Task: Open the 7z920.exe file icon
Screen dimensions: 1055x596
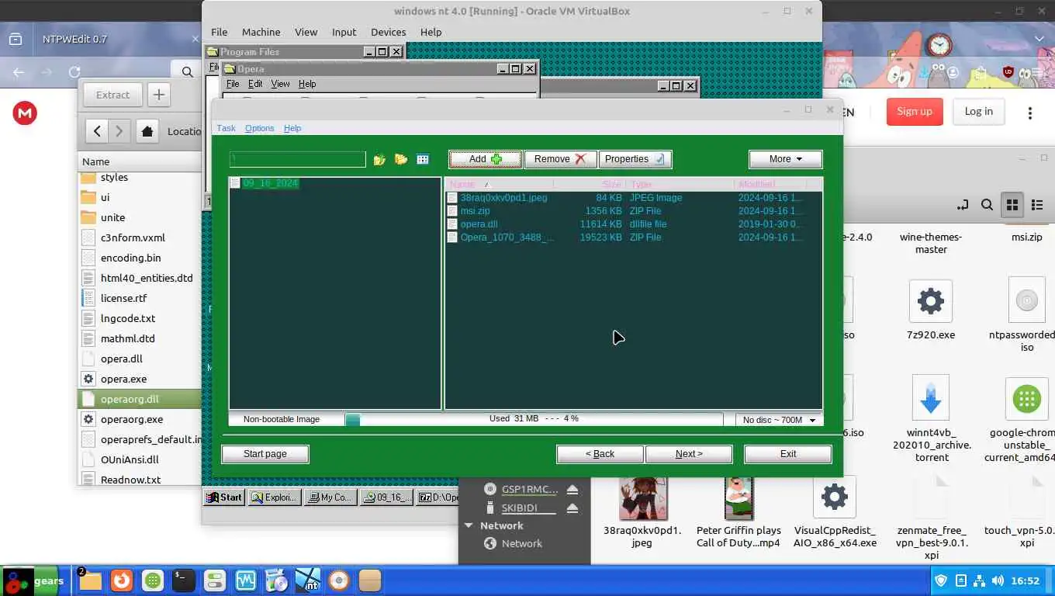Action: point(930,301)
